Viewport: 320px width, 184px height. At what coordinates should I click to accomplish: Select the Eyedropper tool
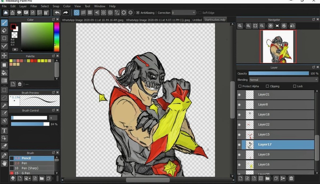click(4, 155)
